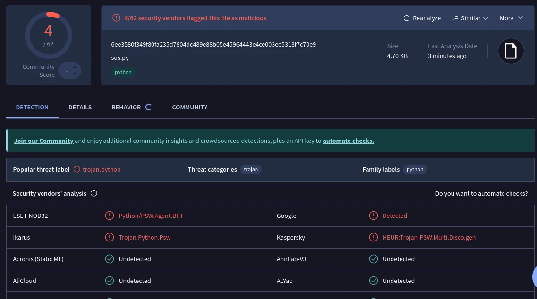The image size is (537, 299).
Task: Open the COMMUNITY tab
Action: (x=190, y=108)
